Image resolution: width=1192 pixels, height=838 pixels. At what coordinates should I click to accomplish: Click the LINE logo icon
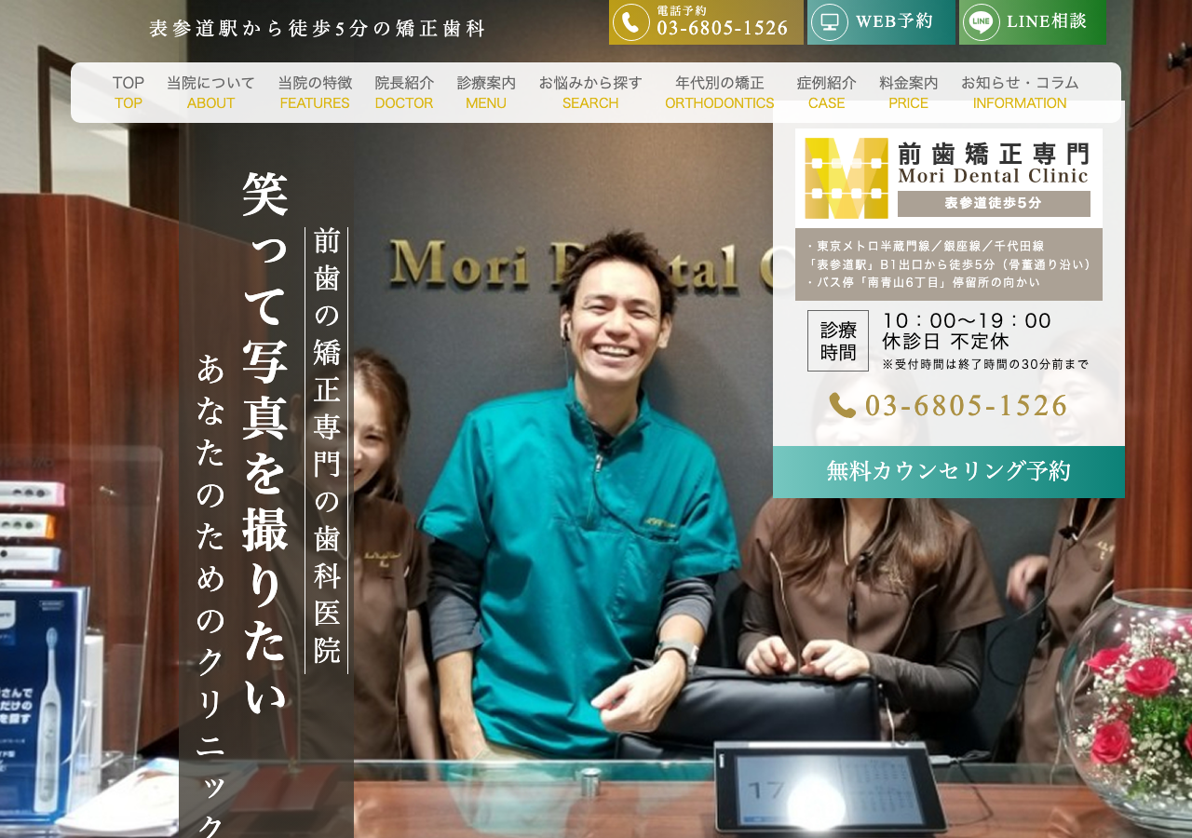pyautogui.click(x=981, y=22)
